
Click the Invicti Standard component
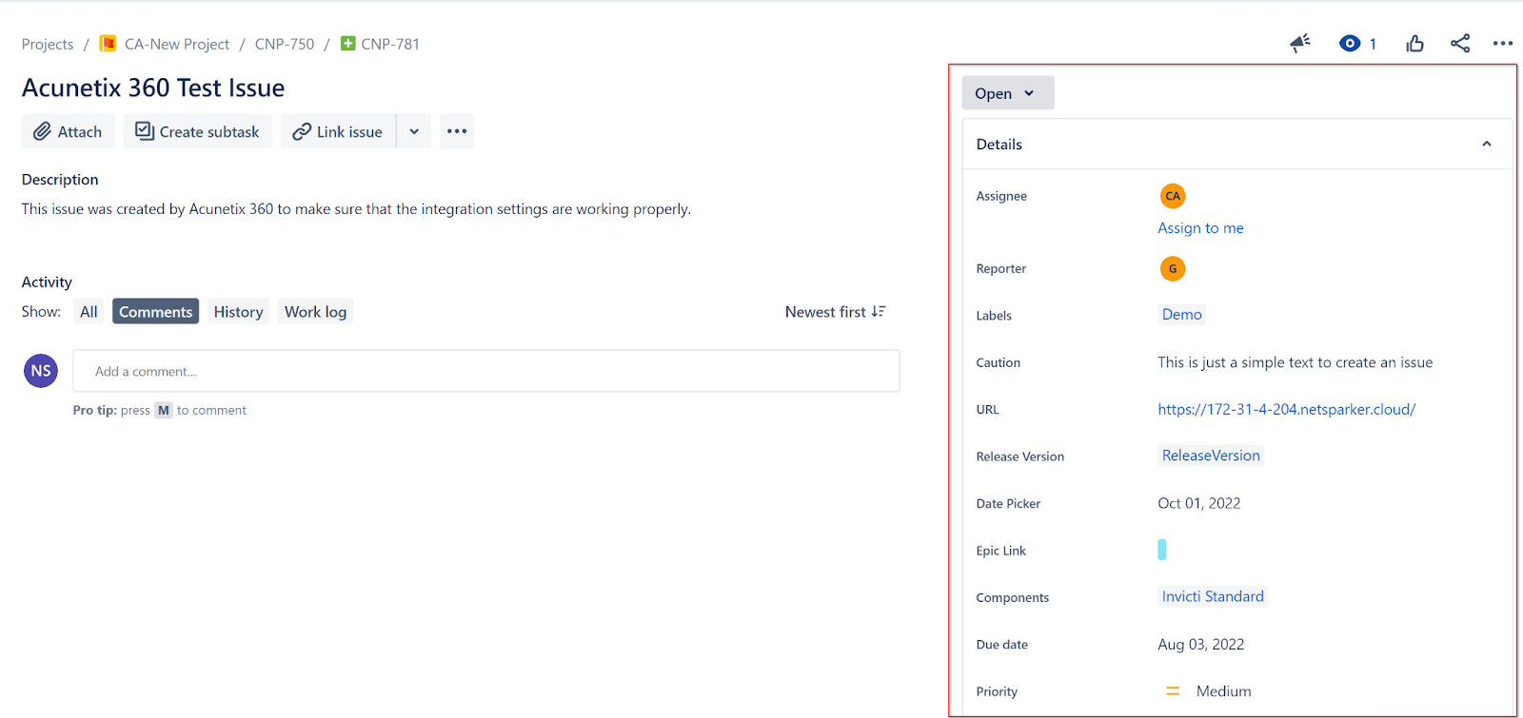click(x=1213, y=596)
